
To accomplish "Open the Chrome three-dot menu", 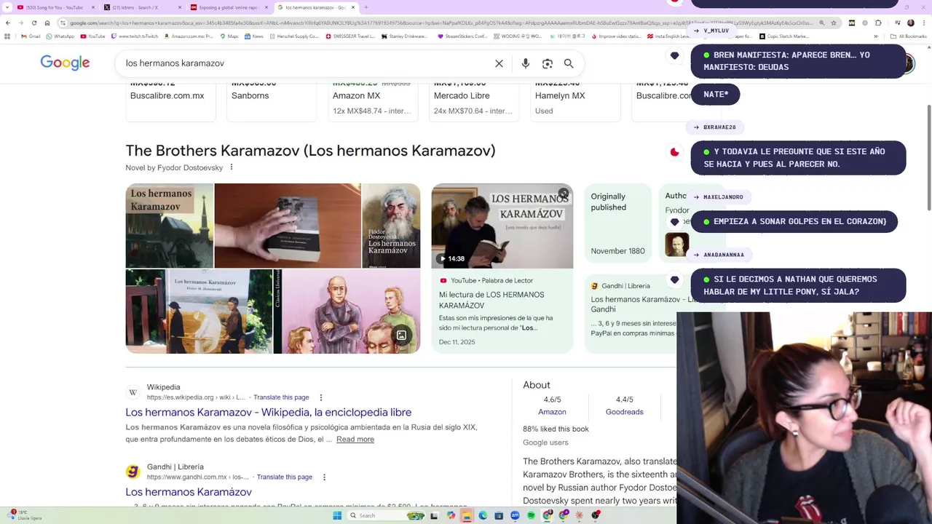I will pyautogui.click(x=923, y=23).
